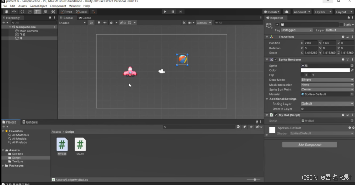The width and height of the screenshot is (356, 185).
Task: Toggle hidden objects visibility counter
Action: point(122,23)
